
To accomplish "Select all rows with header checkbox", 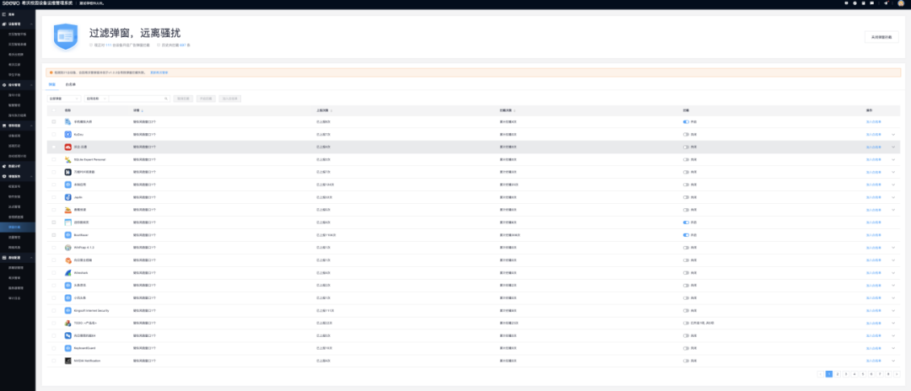I will [x=53, y=110].
